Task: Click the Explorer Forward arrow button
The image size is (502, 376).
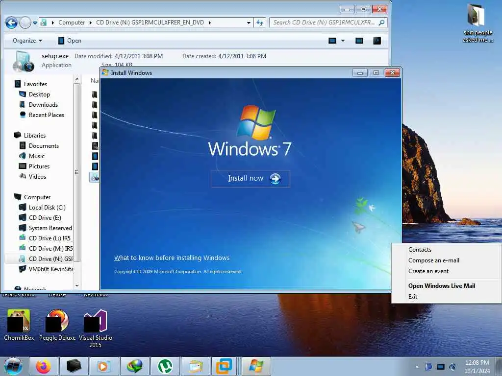Action: click(25, 23)
